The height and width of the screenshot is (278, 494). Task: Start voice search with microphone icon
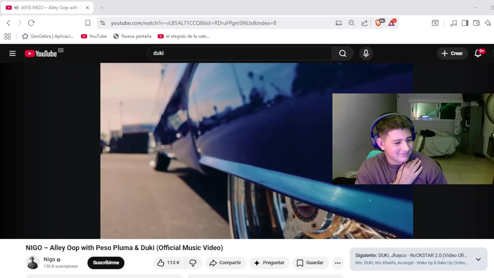366,53
